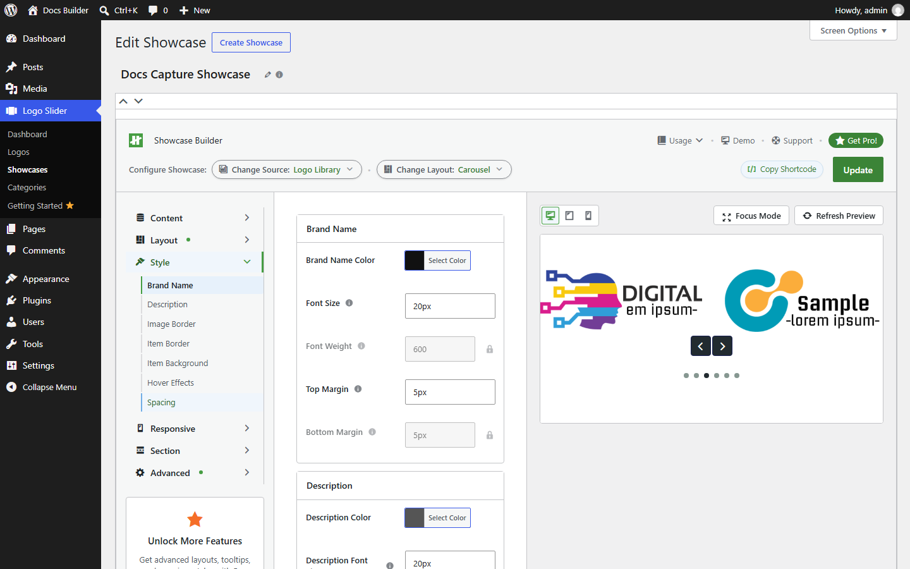Viewport: 910px width, 569px height.
Task: Show Top Margin info tooltip icon
Action: point(358,389)
